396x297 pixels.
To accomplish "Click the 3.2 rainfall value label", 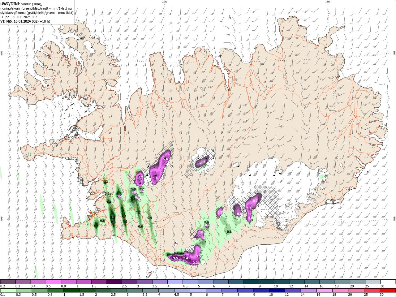I will (x=113, y=218).
